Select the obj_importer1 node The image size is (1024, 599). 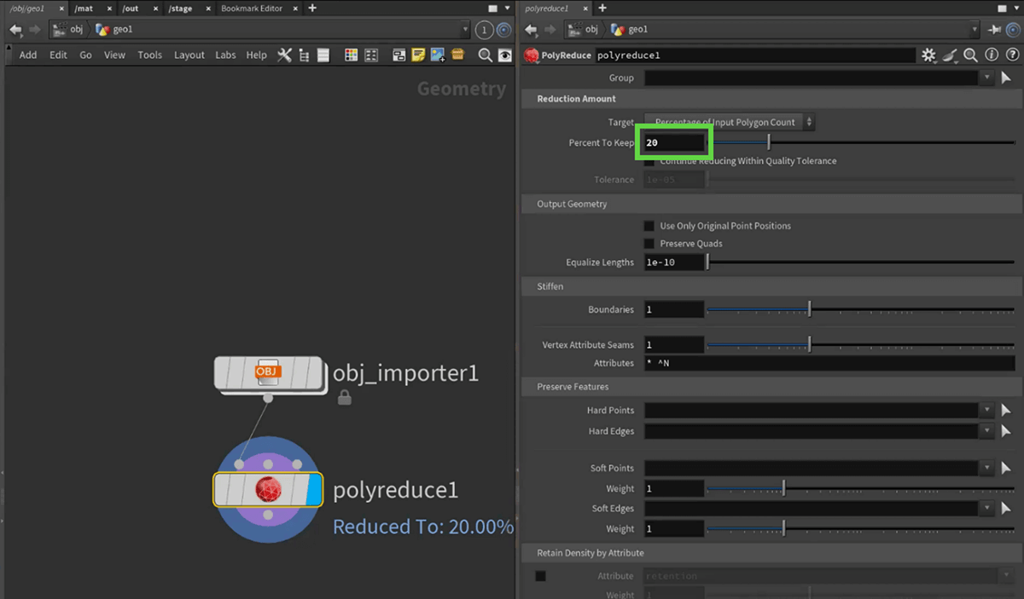coord(269,372)
